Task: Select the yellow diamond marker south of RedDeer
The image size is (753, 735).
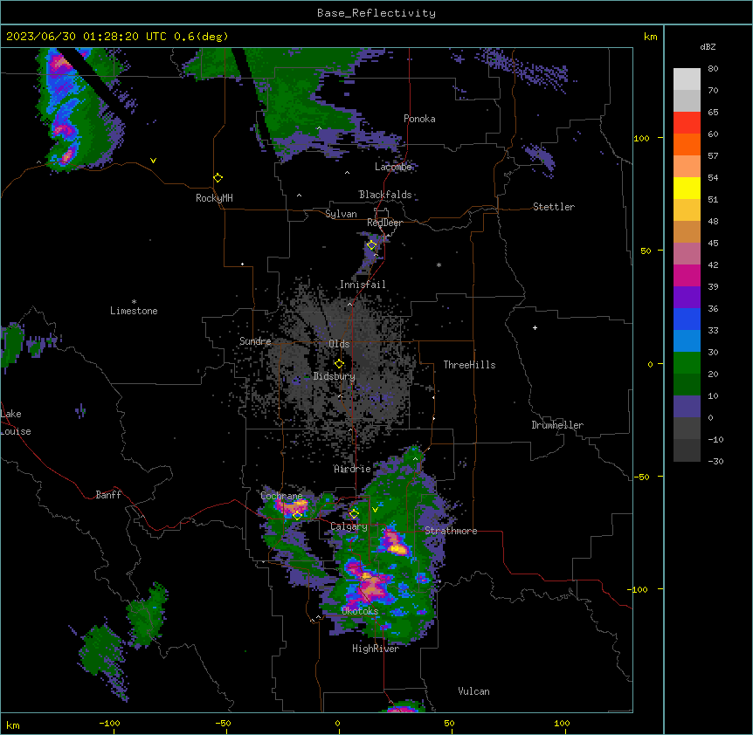Action: (372, 245)
